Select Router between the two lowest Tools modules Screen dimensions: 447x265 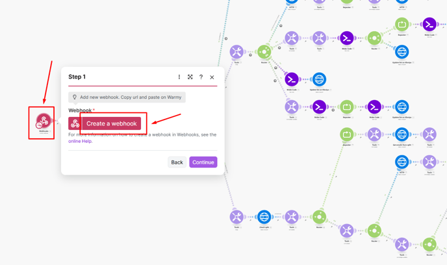(374, 231)
